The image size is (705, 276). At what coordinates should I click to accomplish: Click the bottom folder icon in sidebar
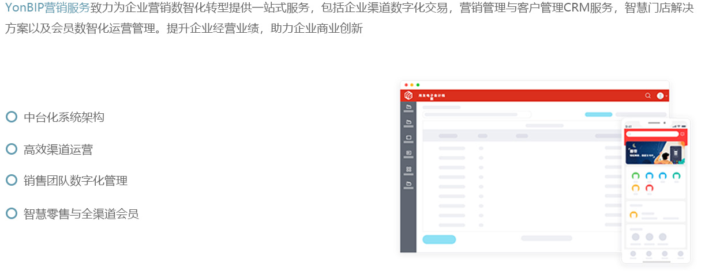[408, 184]
